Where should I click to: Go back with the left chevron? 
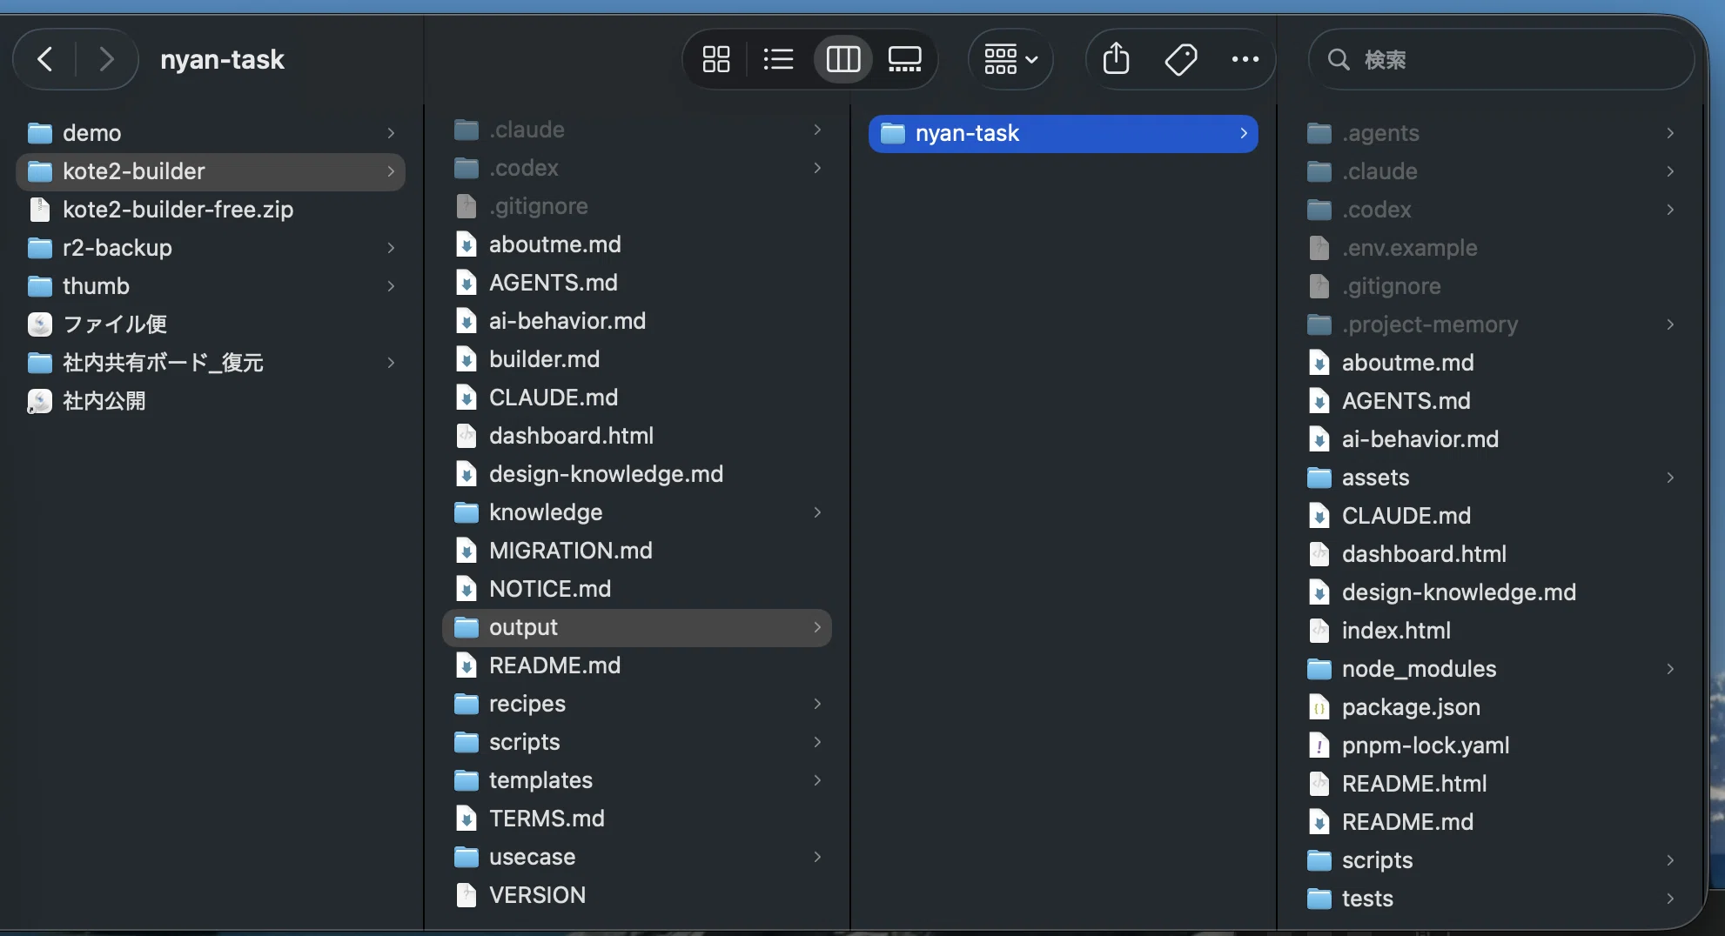[x=44, y=59]
